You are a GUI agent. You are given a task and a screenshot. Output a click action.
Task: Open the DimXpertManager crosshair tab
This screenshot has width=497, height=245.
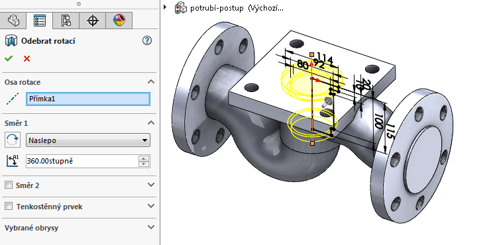pyautogui.click(x=92, y=21)
